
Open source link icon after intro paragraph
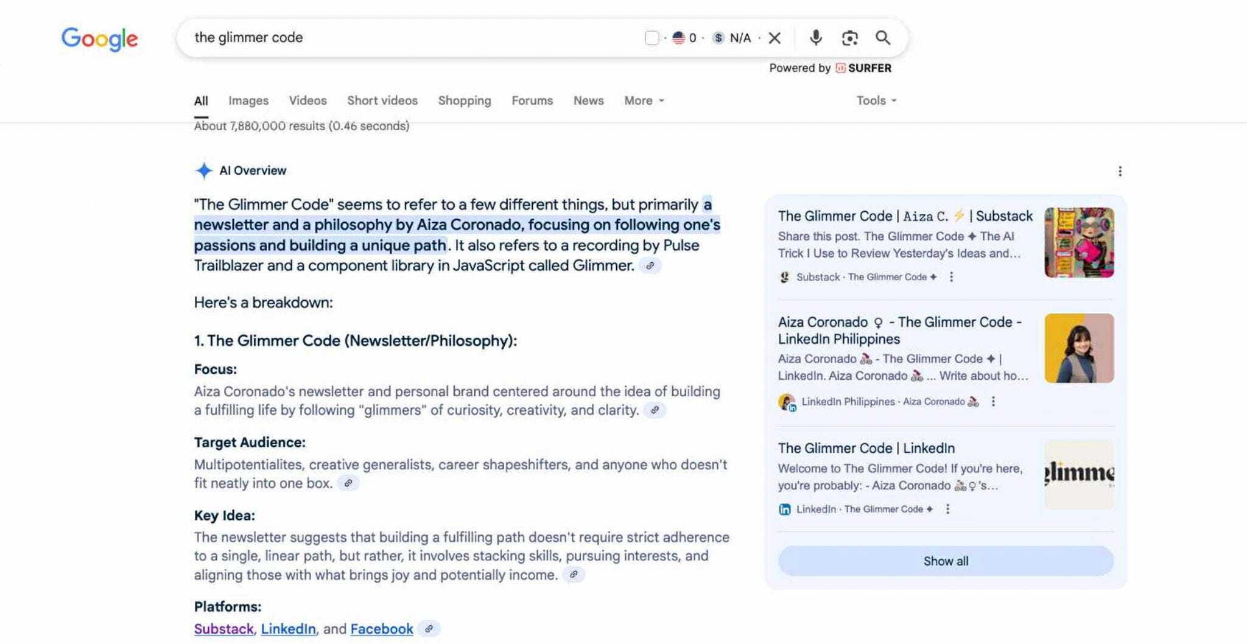tap(650, 266)
